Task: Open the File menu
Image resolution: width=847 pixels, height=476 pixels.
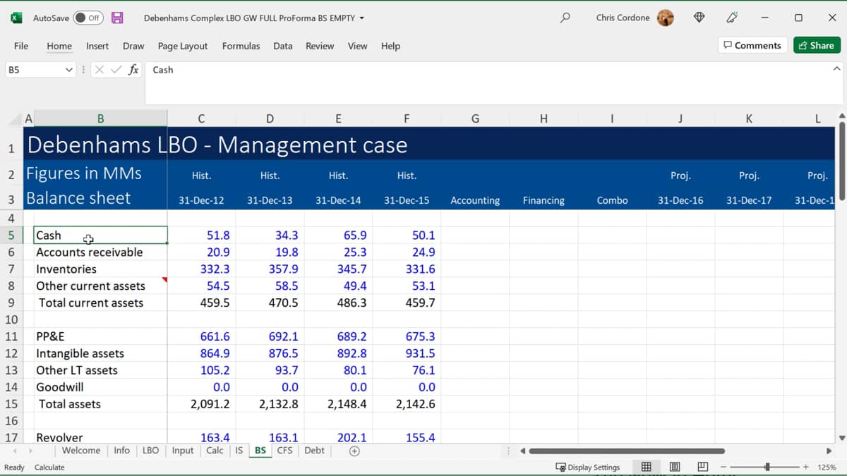Action: point(21,46)
